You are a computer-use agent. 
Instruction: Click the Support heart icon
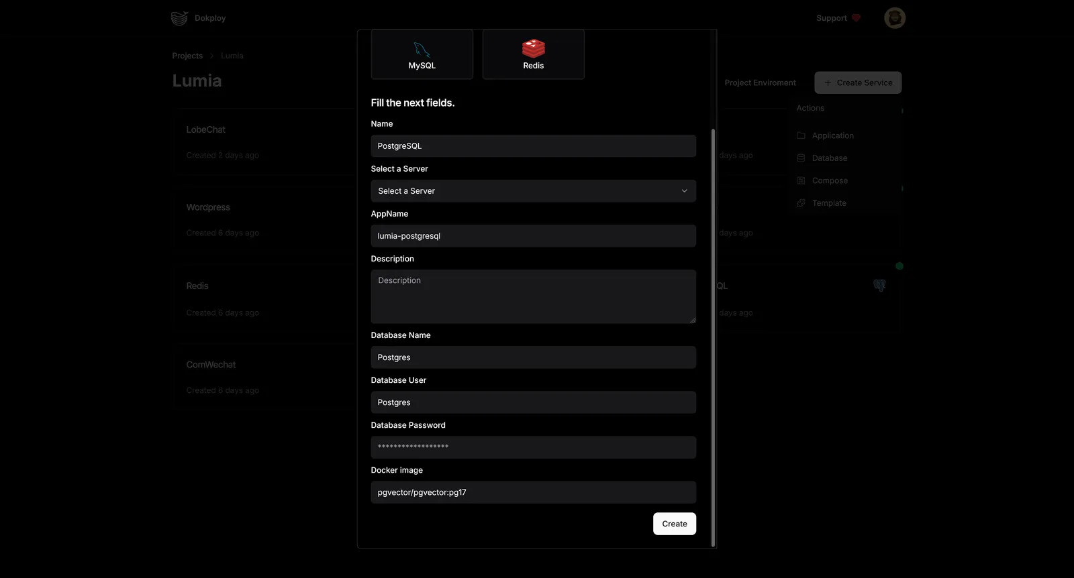(856, 18)
